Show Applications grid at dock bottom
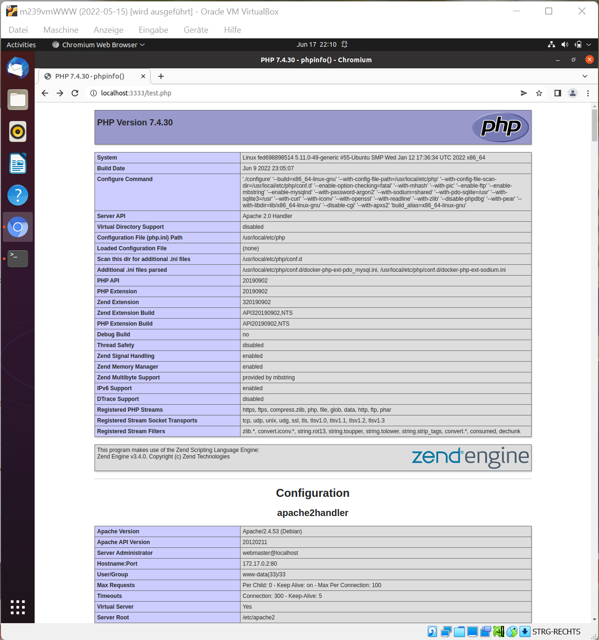Image resolution: width=599 pixels, height=640 pixels. [x=18, y=607]
